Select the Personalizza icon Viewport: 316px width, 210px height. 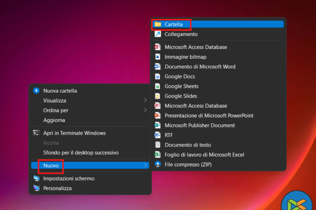tap(37, 188)
